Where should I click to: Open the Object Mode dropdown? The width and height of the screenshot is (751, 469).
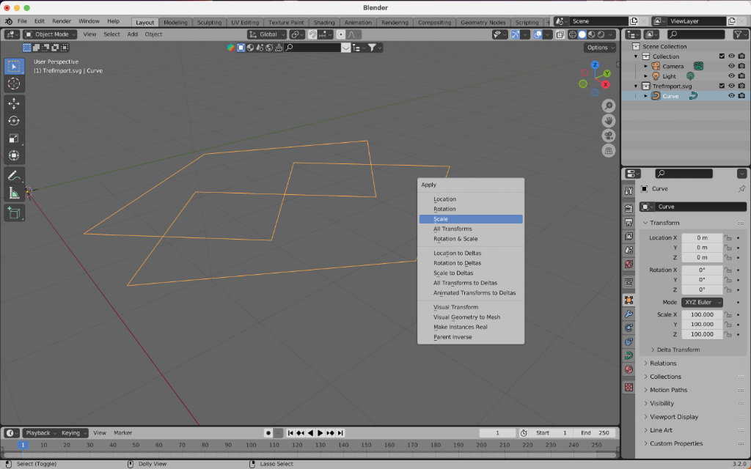51,34
